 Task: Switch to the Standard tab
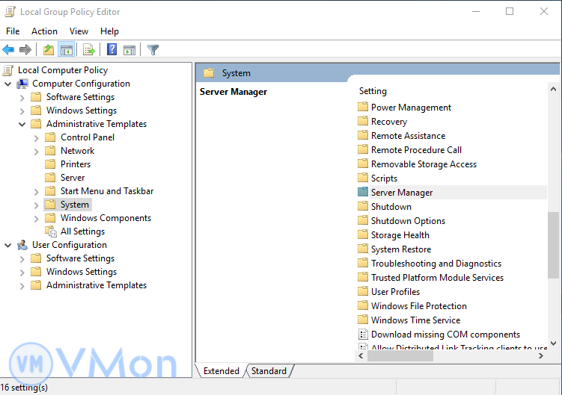point(269,371)
